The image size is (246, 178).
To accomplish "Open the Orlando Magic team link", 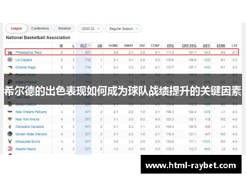I will coord(26,67).
